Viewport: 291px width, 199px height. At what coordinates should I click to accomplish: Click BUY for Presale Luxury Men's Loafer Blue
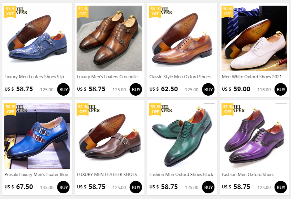coord(63,187)
